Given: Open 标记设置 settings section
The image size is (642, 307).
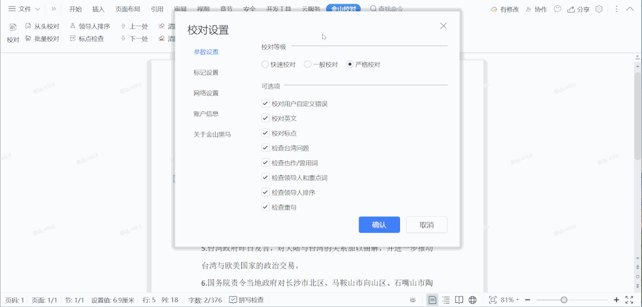Looking at the screenshot, I should click(206, 72).
